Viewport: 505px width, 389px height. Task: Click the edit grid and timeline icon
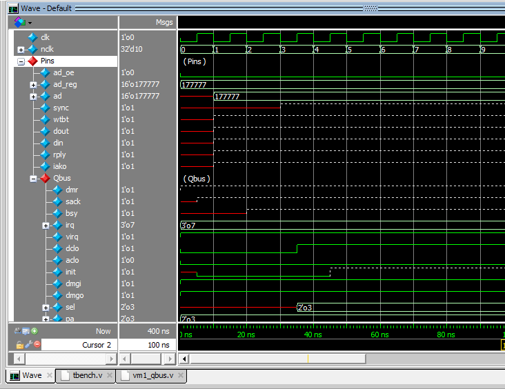26,331
